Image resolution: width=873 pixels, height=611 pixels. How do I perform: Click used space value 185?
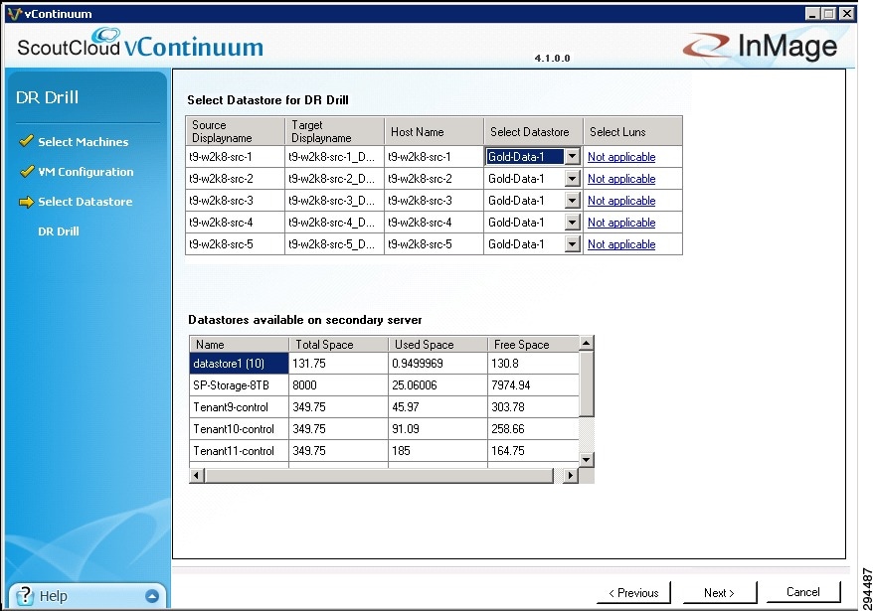[x=437, y=451]
